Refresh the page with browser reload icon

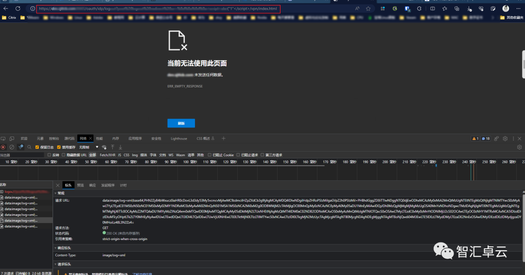[18, 9]
